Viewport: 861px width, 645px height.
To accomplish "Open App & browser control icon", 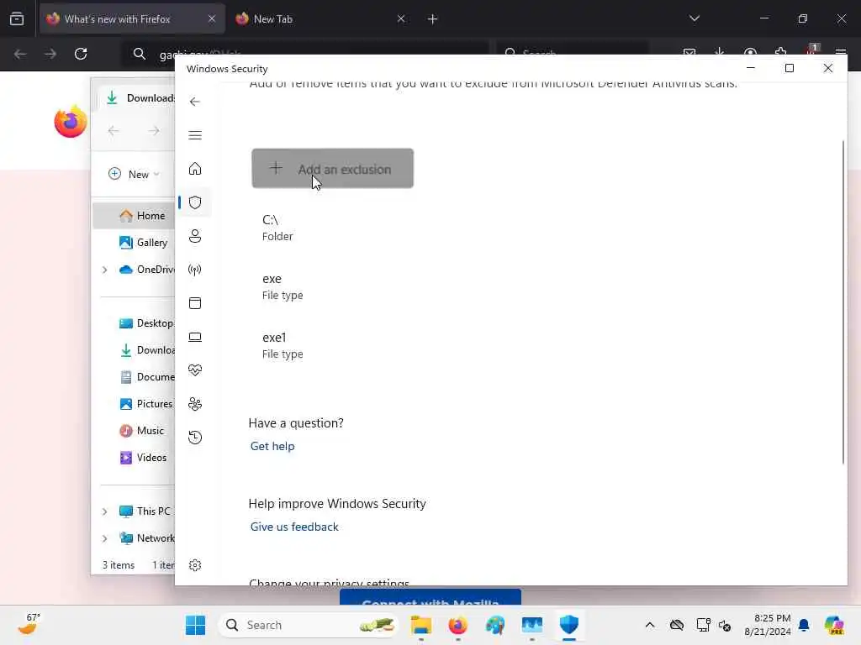I will (195, 303).
